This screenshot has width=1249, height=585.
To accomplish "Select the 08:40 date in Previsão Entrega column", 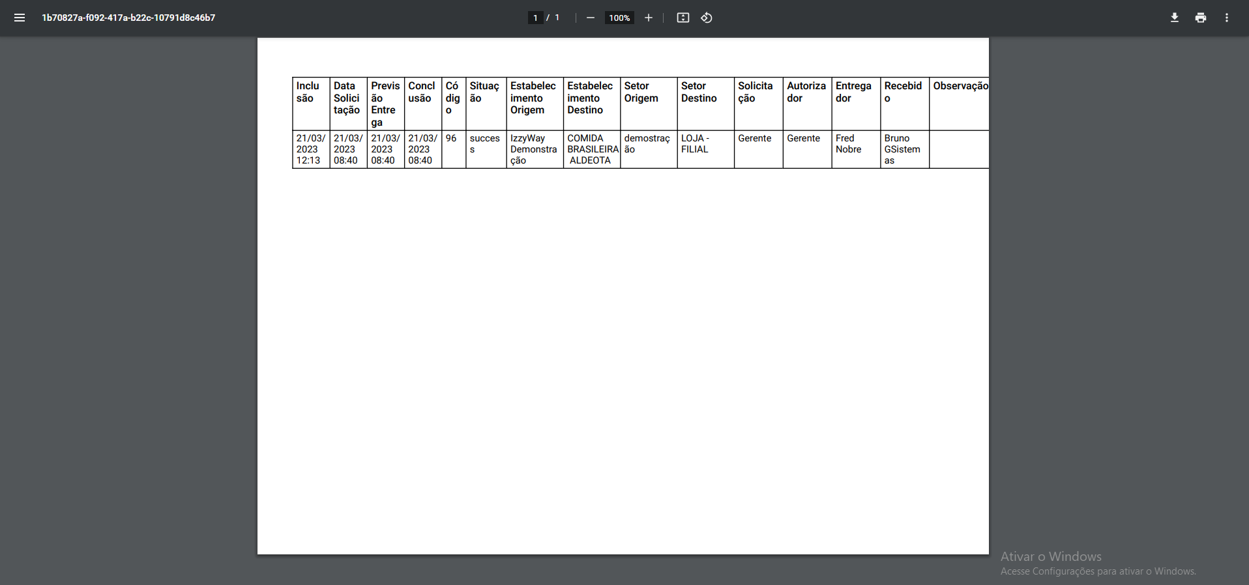I will click(x=385, y=149).
